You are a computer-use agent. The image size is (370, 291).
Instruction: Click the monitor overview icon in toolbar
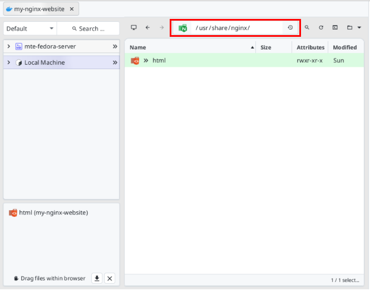[x=134, y=28]
